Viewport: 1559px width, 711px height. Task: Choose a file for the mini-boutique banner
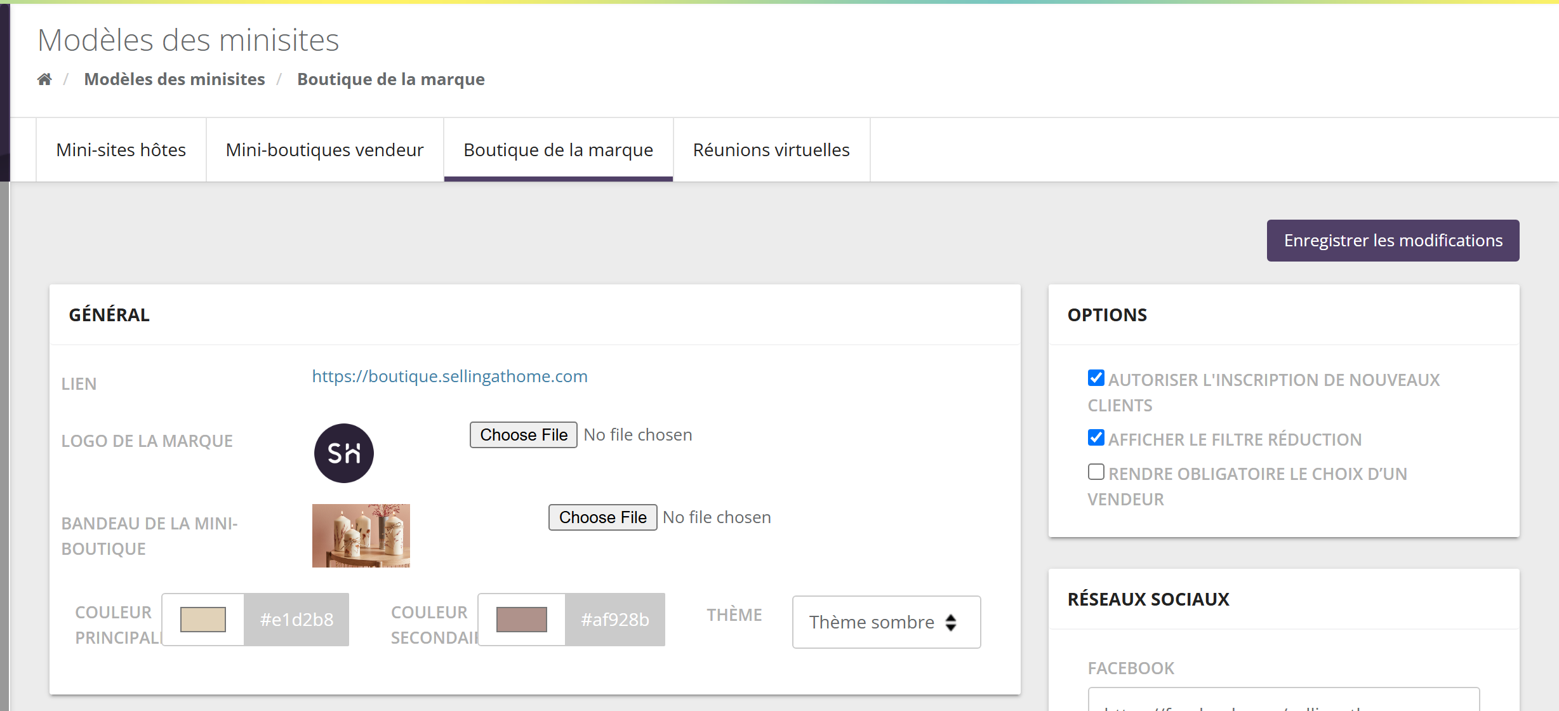click(x=603, y=517)
